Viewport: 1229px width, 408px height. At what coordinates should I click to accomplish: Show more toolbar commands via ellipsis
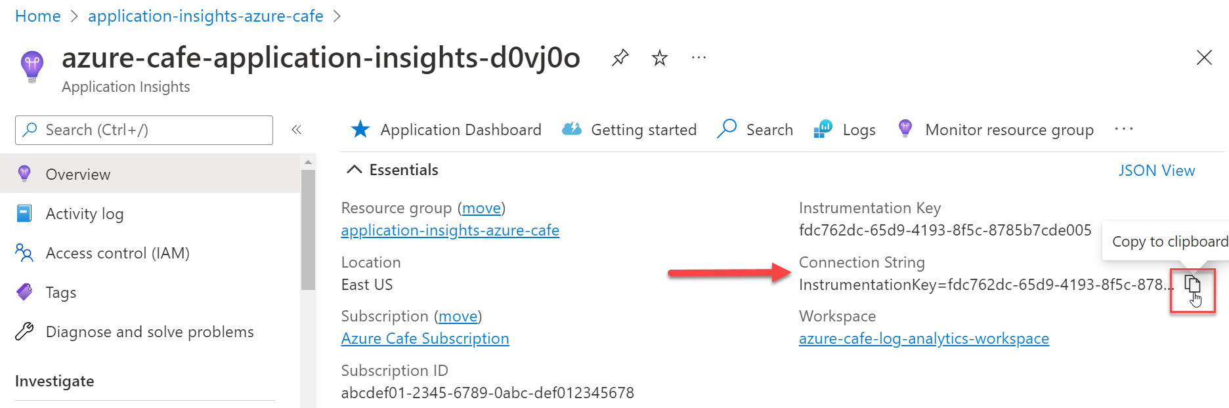coord(1123,130)
